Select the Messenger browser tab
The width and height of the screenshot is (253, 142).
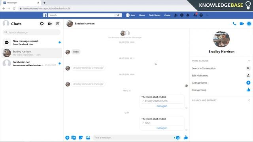pos(21,3)
